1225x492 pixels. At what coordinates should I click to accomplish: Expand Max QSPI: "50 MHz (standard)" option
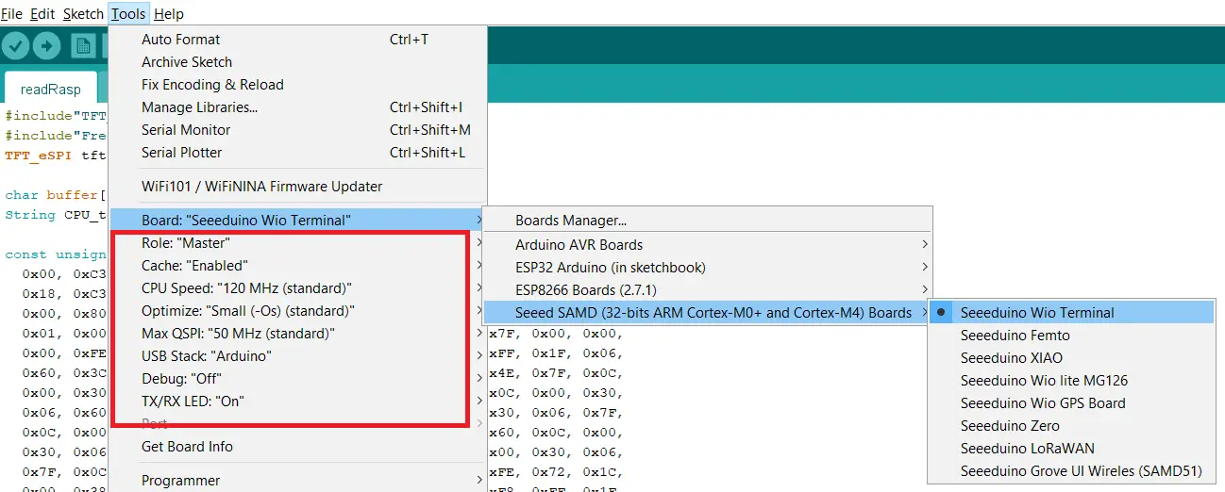click(x=298, y=334)
